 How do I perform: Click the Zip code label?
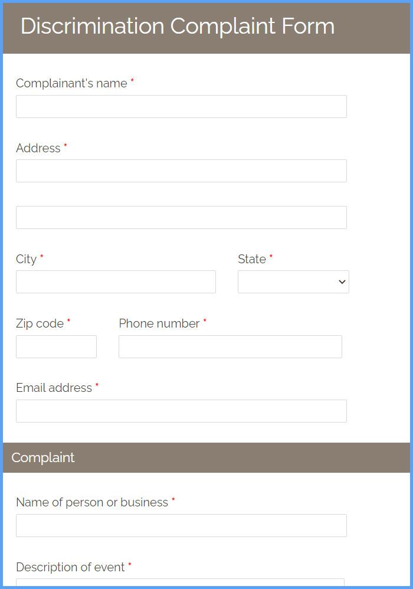coord(40,323)
